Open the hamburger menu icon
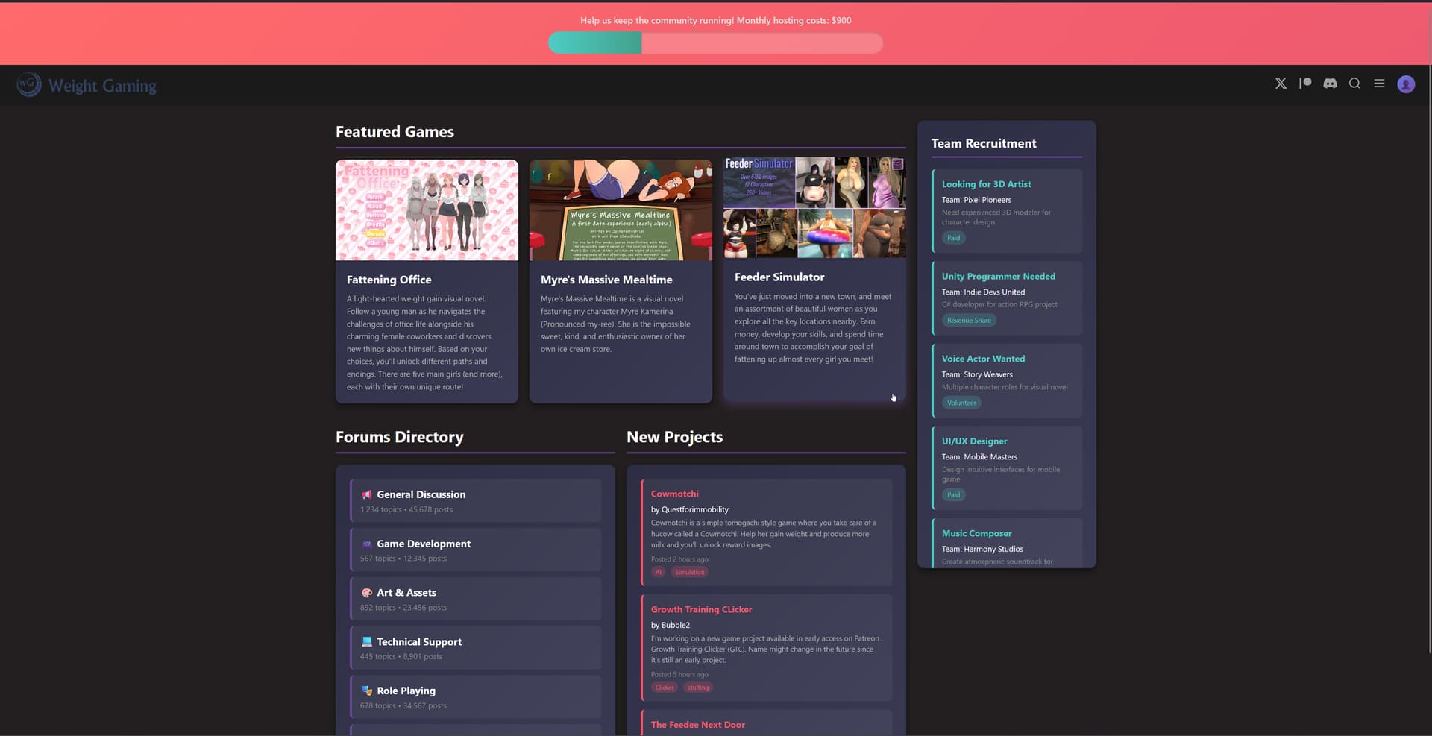 (1379, 84)
